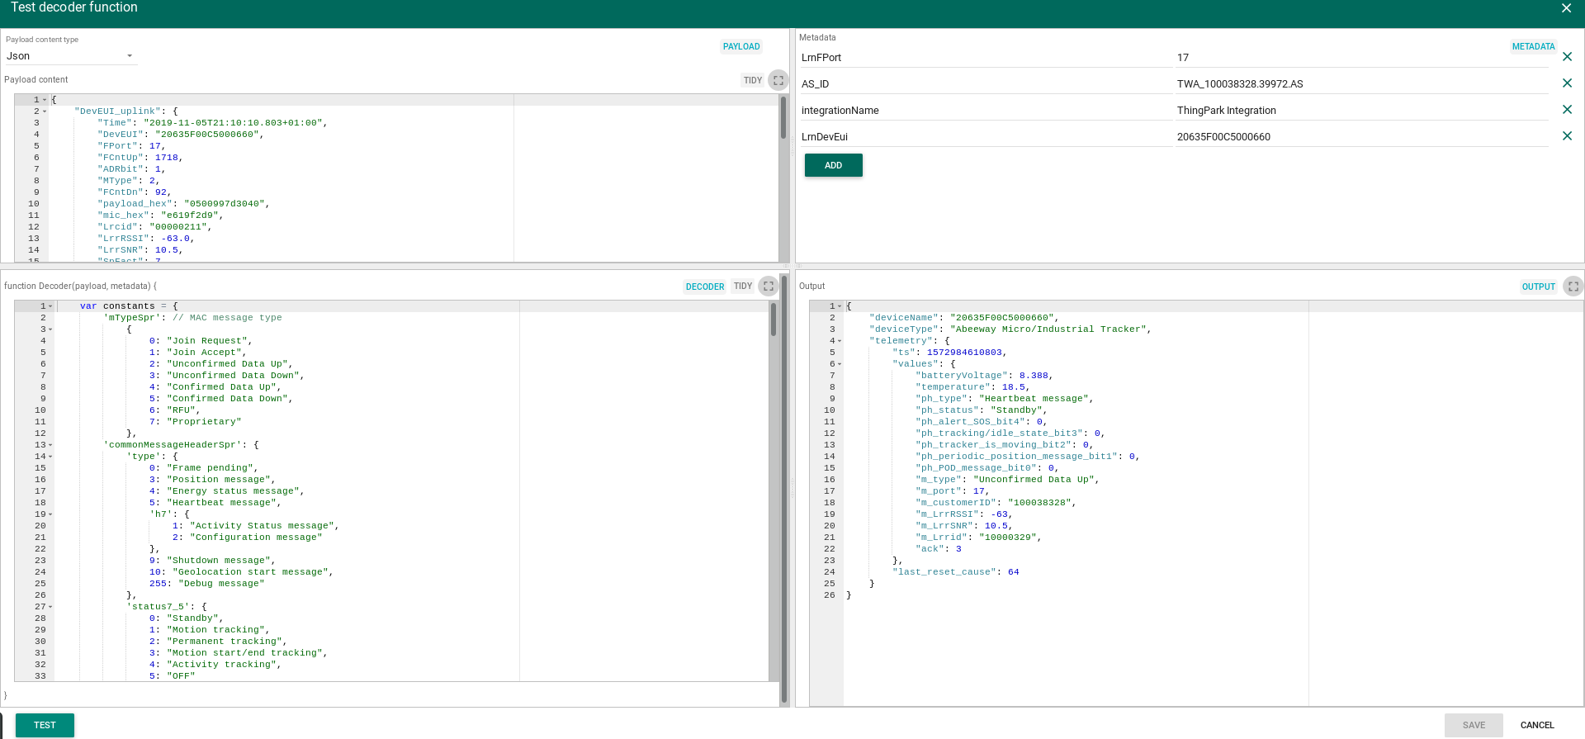Click "Permanent tracking" line in decoder
Viewport: 1585px width, 739px height.
pyautogui.click(x=218, y=642)
